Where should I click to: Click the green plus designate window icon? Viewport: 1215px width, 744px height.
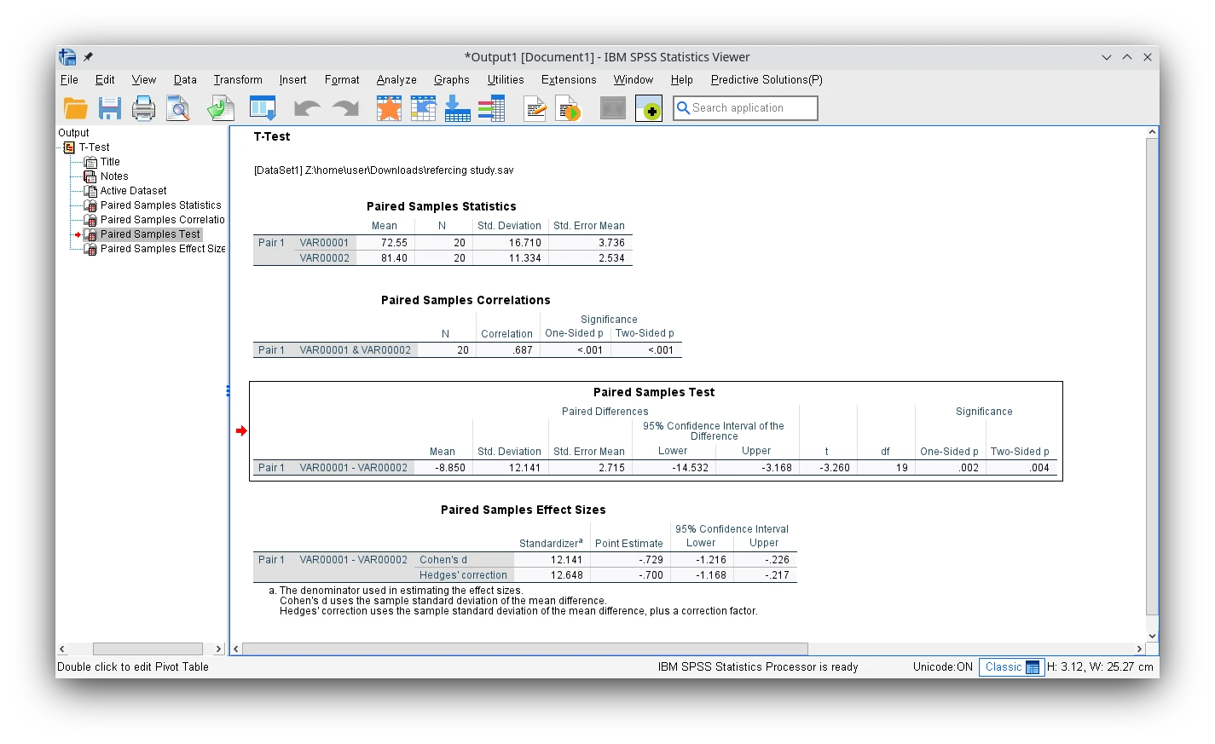649,108
